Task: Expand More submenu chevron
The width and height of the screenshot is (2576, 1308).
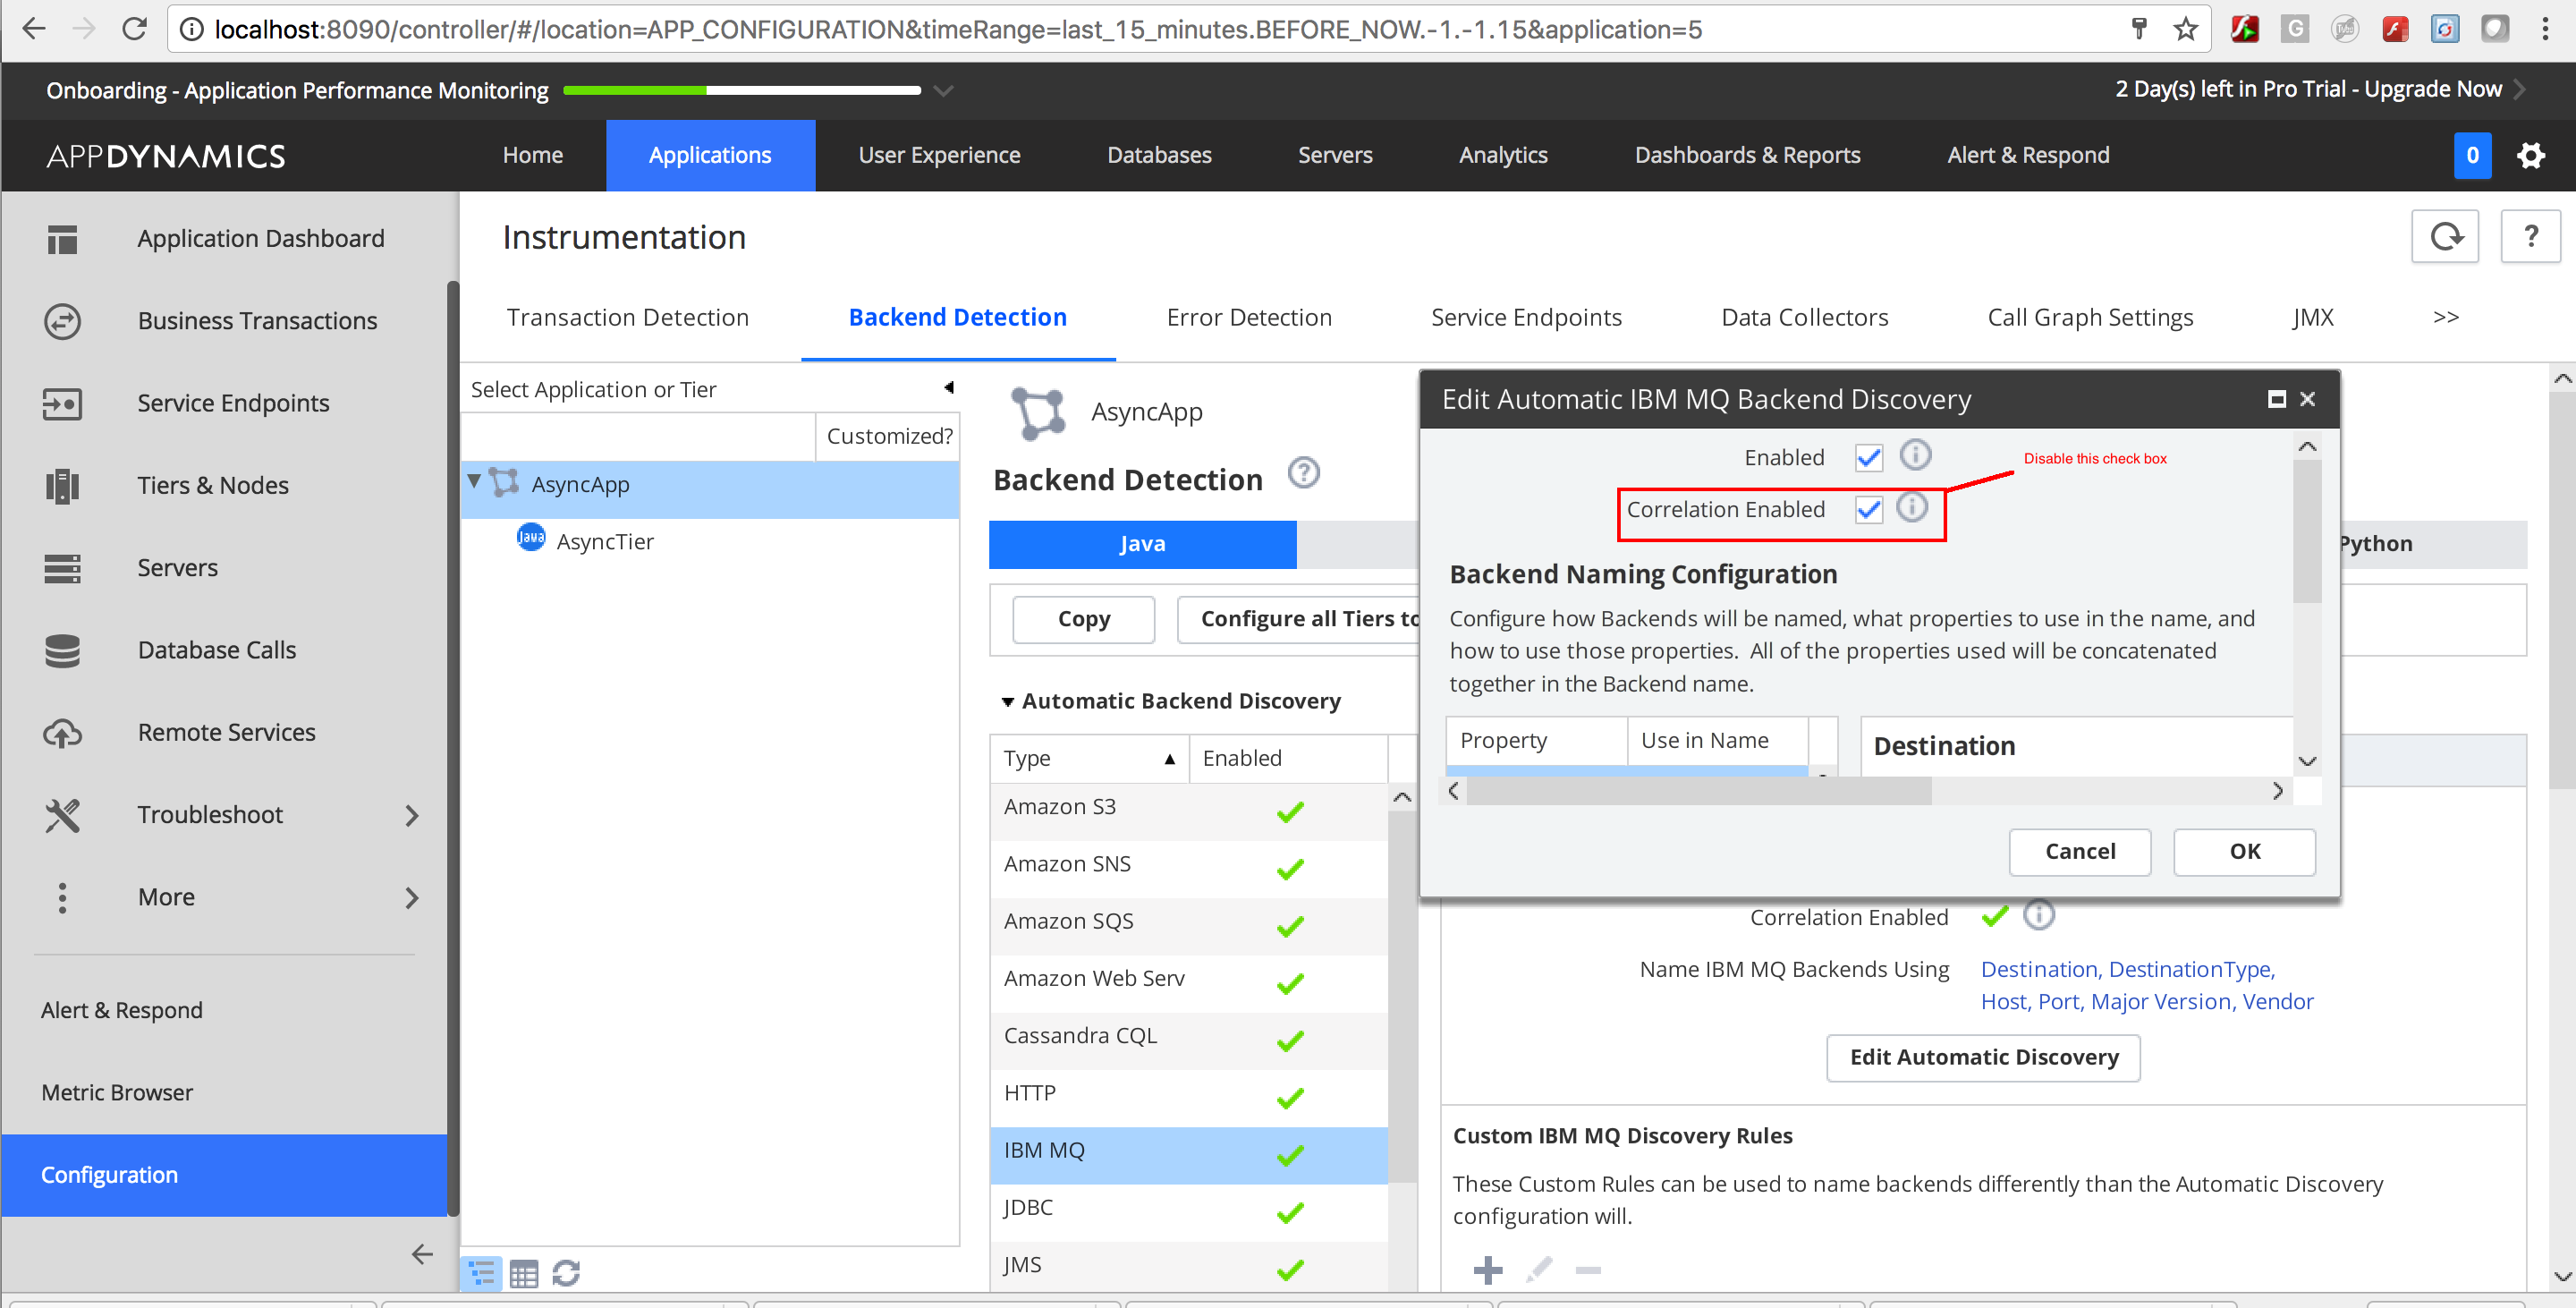Action: click(412, 897)
